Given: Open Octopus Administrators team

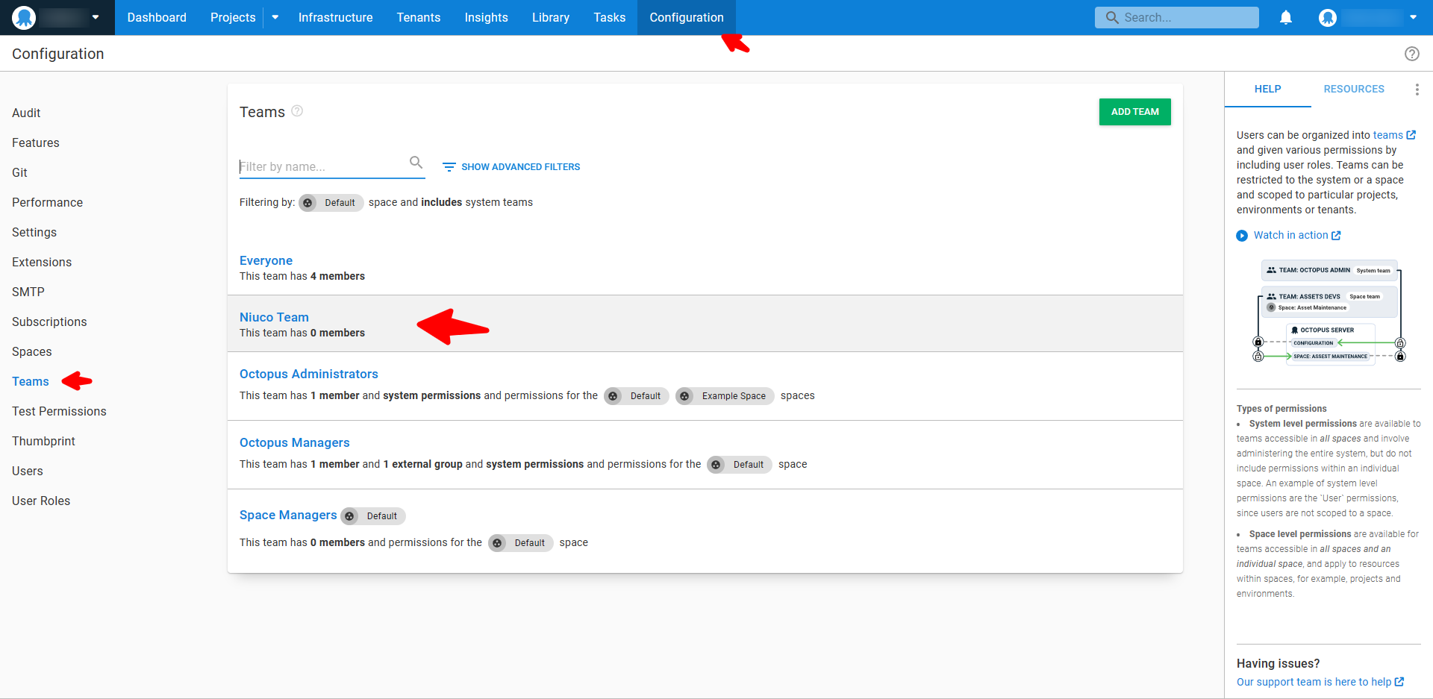Looking at the screenshot, I should 308,374.
